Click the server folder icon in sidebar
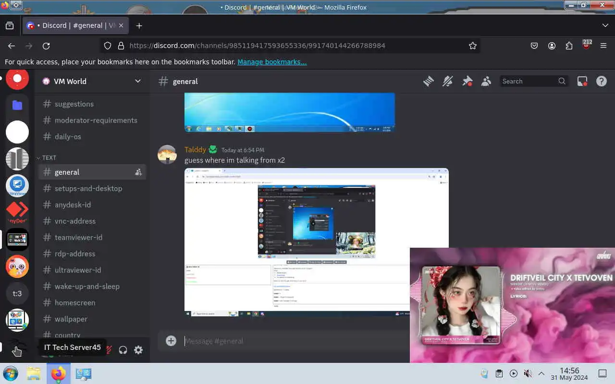The height and width of the screenshot is (384, 615). point(17,105)
